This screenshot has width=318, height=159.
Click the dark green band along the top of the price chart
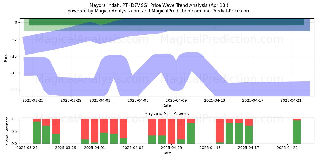point(167,22)
